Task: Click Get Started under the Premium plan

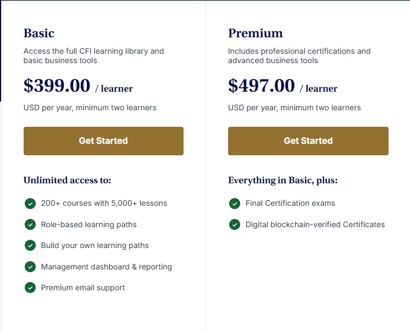Action: click(x=308, y=141)
